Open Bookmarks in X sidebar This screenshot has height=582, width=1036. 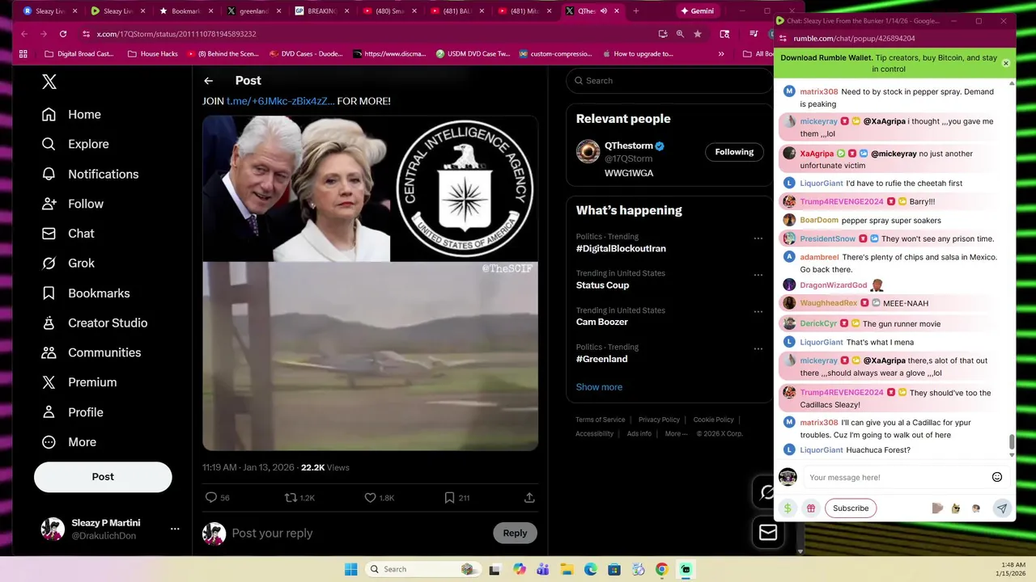click(85, 293)
